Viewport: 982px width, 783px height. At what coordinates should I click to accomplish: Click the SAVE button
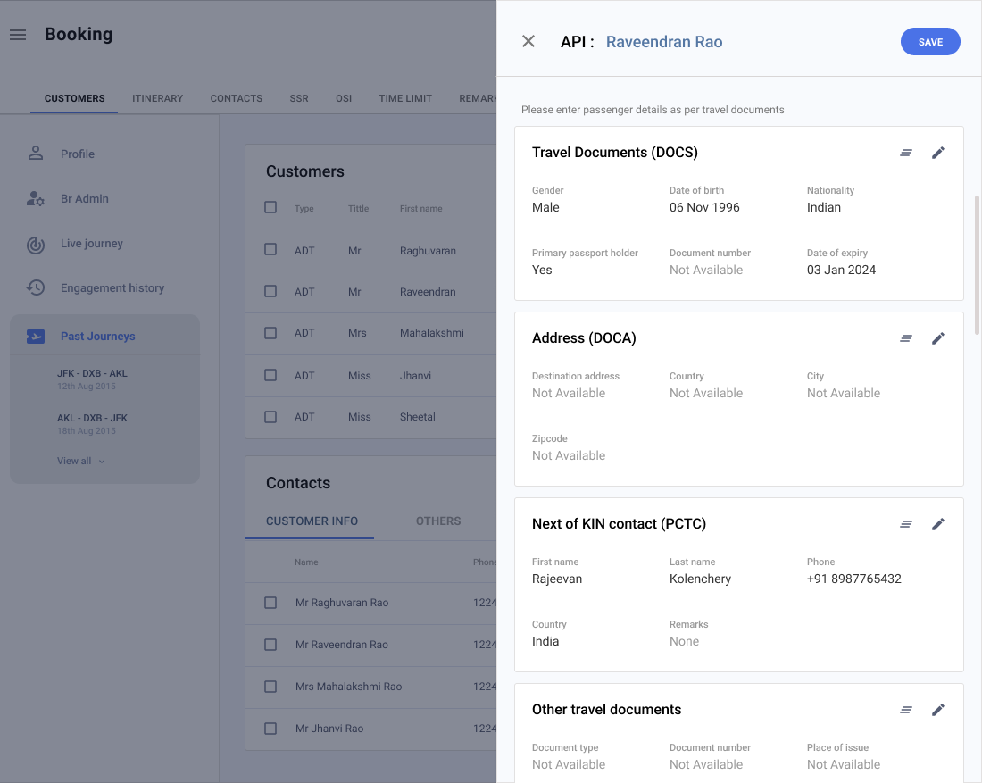(930, 41)
